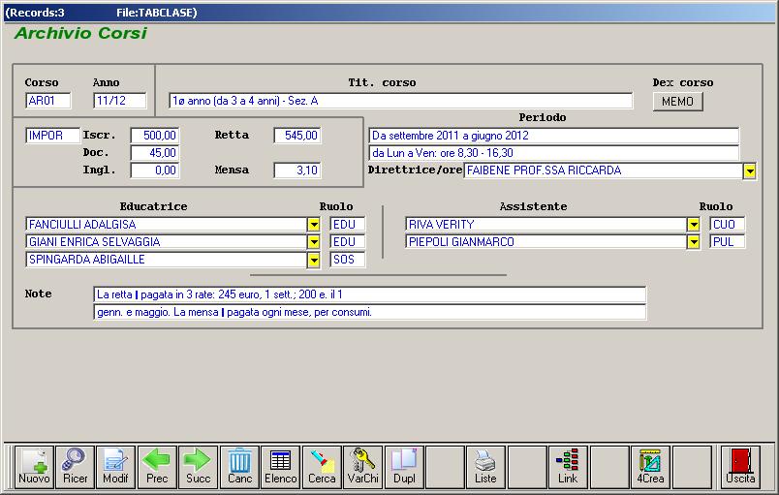The image size is (779, 495).
Task: Select the Ingl. amount 0,00
Action: click(x=154, y=170)
